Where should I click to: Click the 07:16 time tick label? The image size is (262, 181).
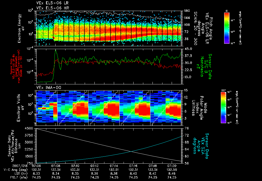click(x=133, y=166)
